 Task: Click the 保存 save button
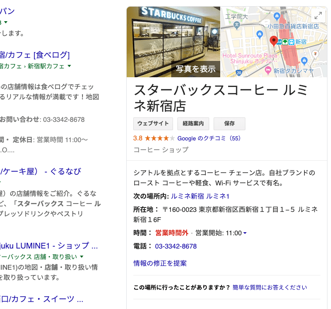click(229, 124)
